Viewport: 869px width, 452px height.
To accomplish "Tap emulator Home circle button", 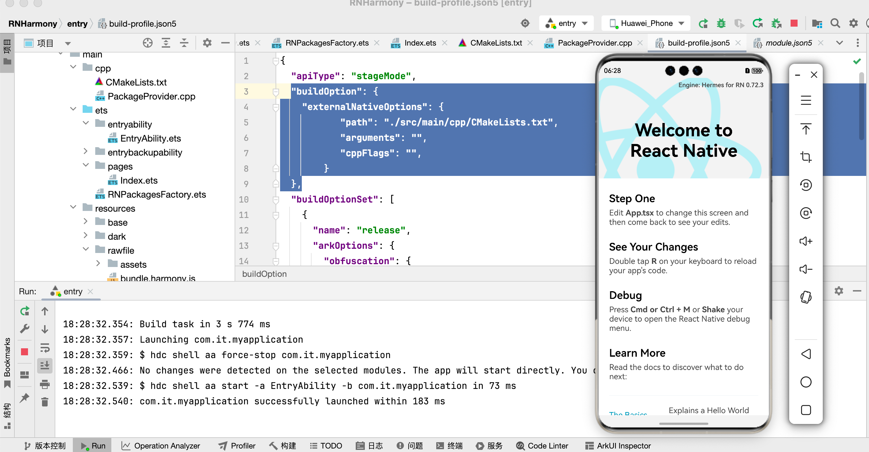I will pyautogui.click(x=806, y=382).
